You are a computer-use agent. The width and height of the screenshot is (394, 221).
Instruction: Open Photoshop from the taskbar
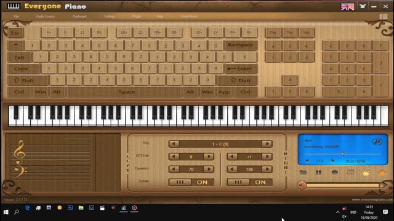pos(70,208)
